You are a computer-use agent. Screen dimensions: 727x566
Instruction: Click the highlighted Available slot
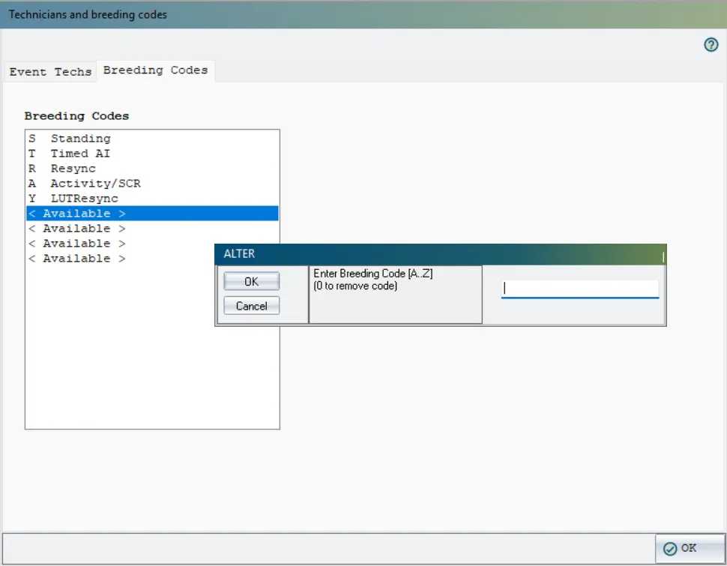tap(152, 214)
